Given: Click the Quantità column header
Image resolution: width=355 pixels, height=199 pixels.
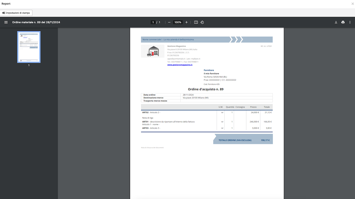Looking at the screenshot, I should click(230, 107).
